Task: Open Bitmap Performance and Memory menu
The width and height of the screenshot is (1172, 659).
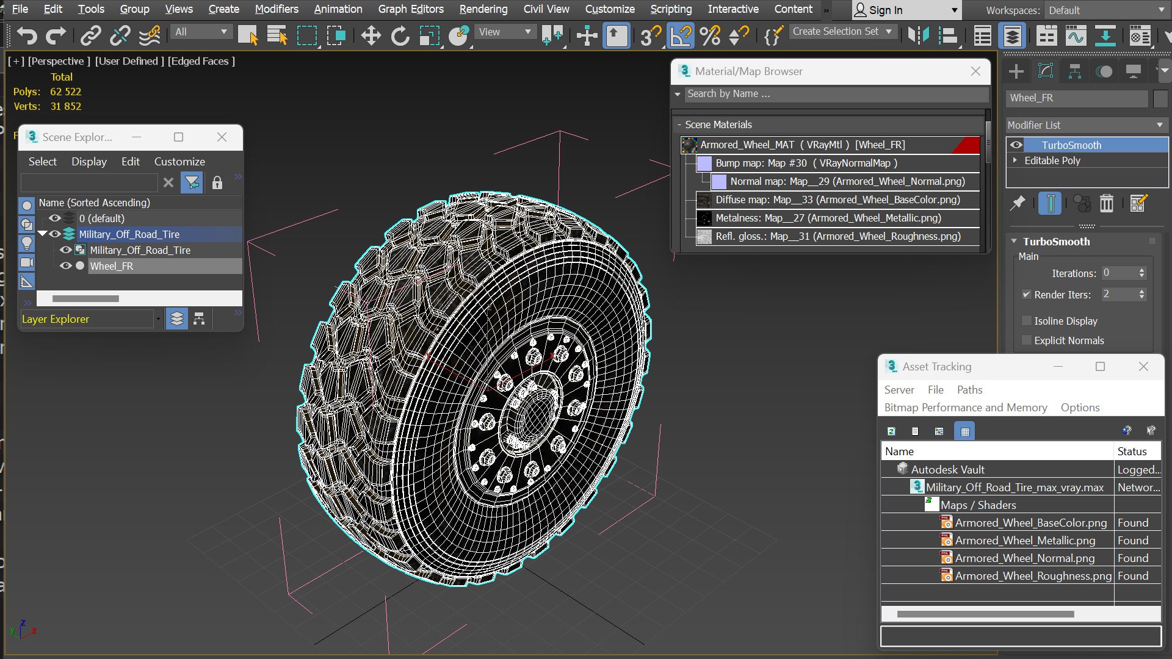Action: pos(966,407)
